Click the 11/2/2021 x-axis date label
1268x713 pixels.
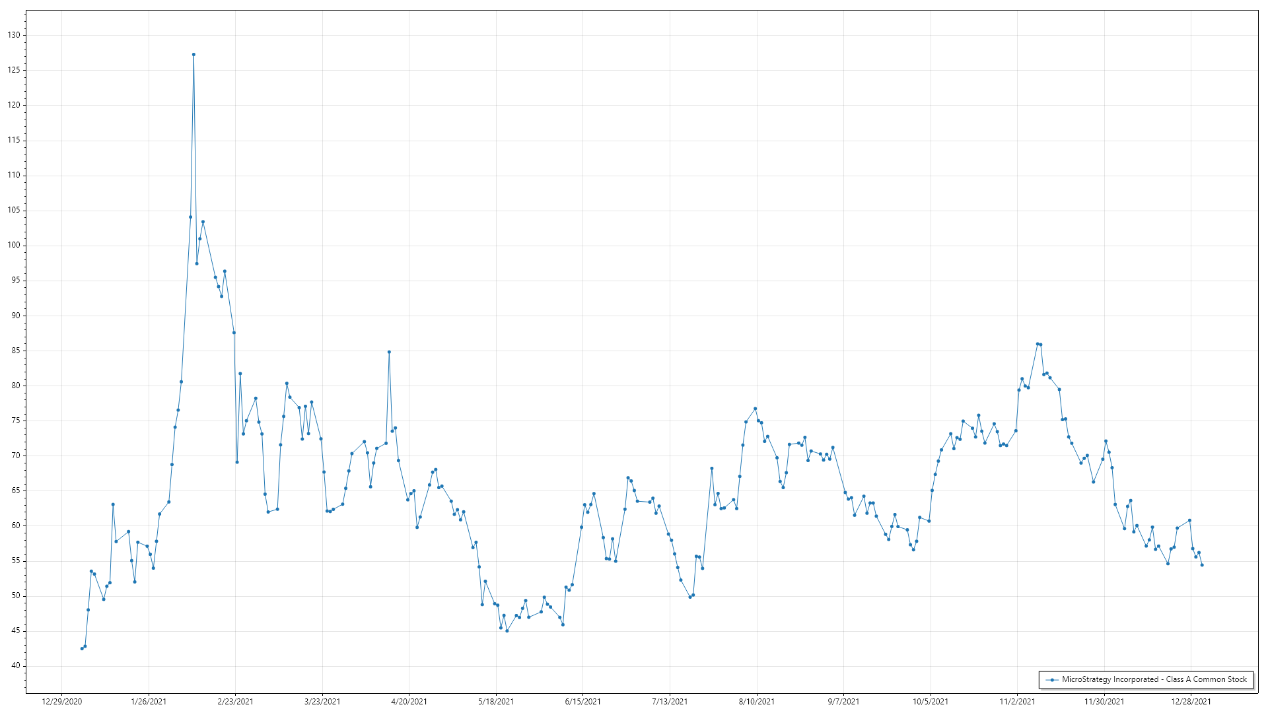tap(1017, 701)
